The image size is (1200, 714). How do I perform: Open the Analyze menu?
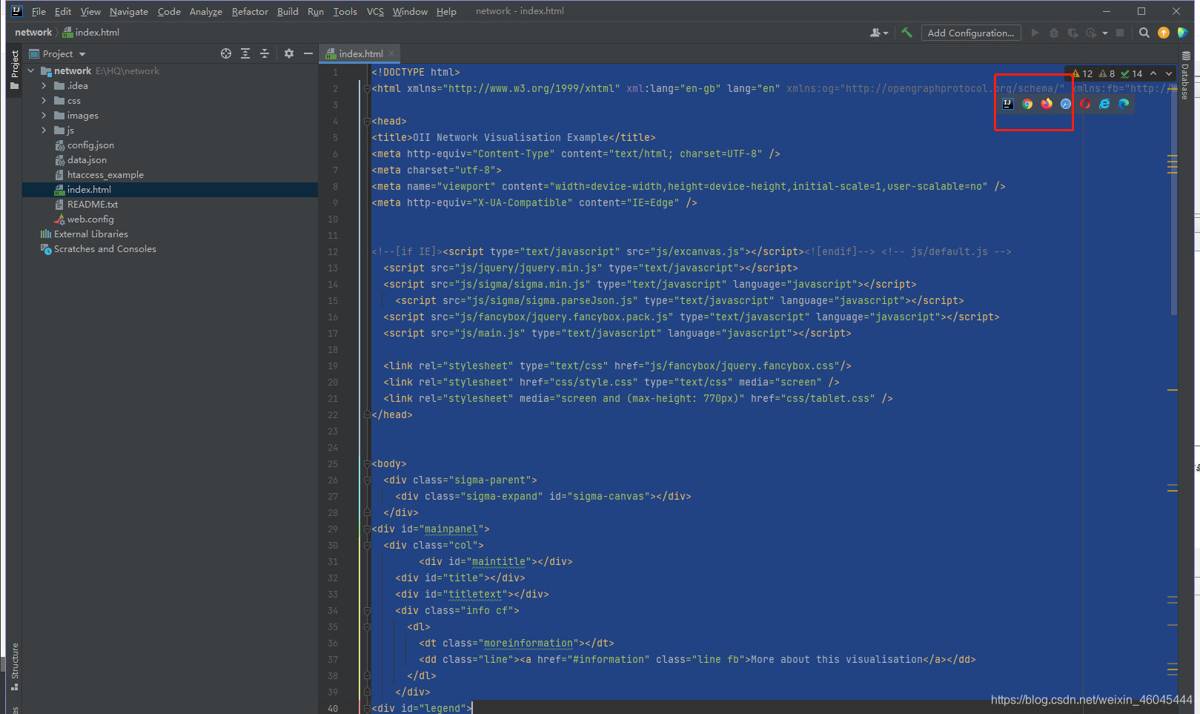coord(205,11)
